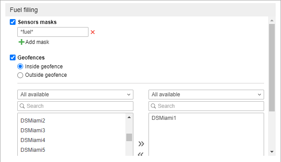
Task: Toggle the Geofences checkbox
Action: click(12, 57)
